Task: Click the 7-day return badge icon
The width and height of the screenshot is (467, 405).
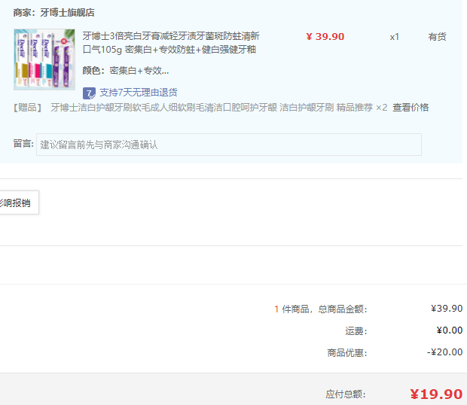Action: tap(89, 93)
